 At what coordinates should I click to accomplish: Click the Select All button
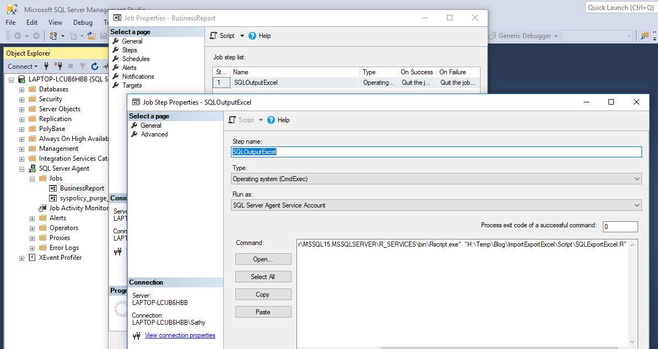[263, 276]
